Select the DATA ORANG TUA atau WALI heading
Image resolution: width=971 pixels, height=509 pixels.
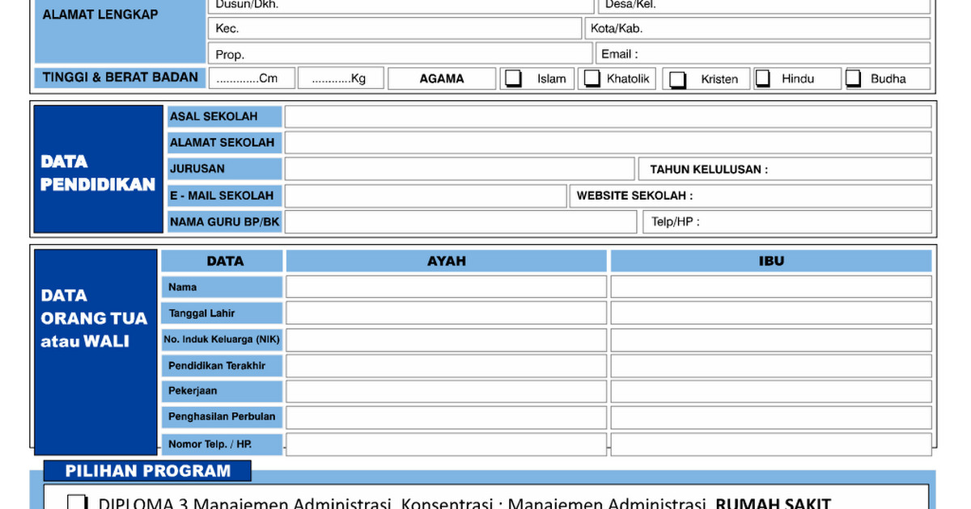point(95,318)
